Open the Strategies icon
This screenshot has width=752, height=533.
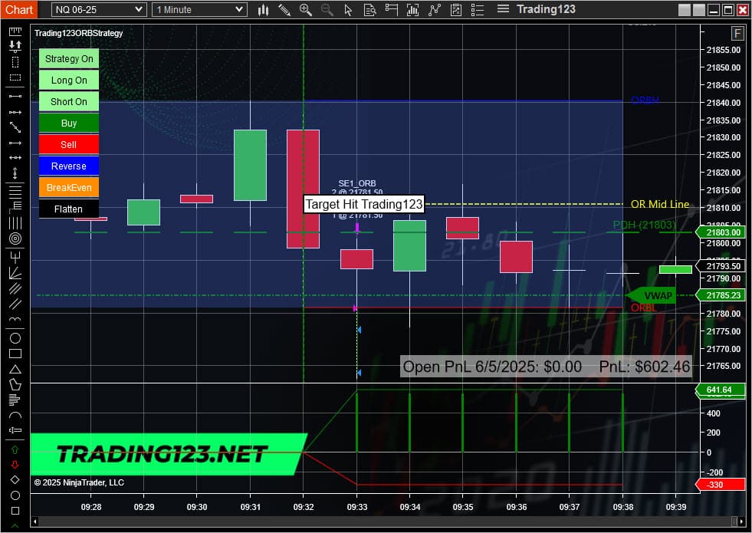[x=435, y=10]
